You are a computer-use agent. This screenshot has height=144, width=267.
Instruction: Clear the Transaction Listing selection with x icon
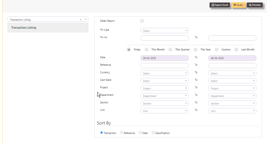click(x=81, y=19)
